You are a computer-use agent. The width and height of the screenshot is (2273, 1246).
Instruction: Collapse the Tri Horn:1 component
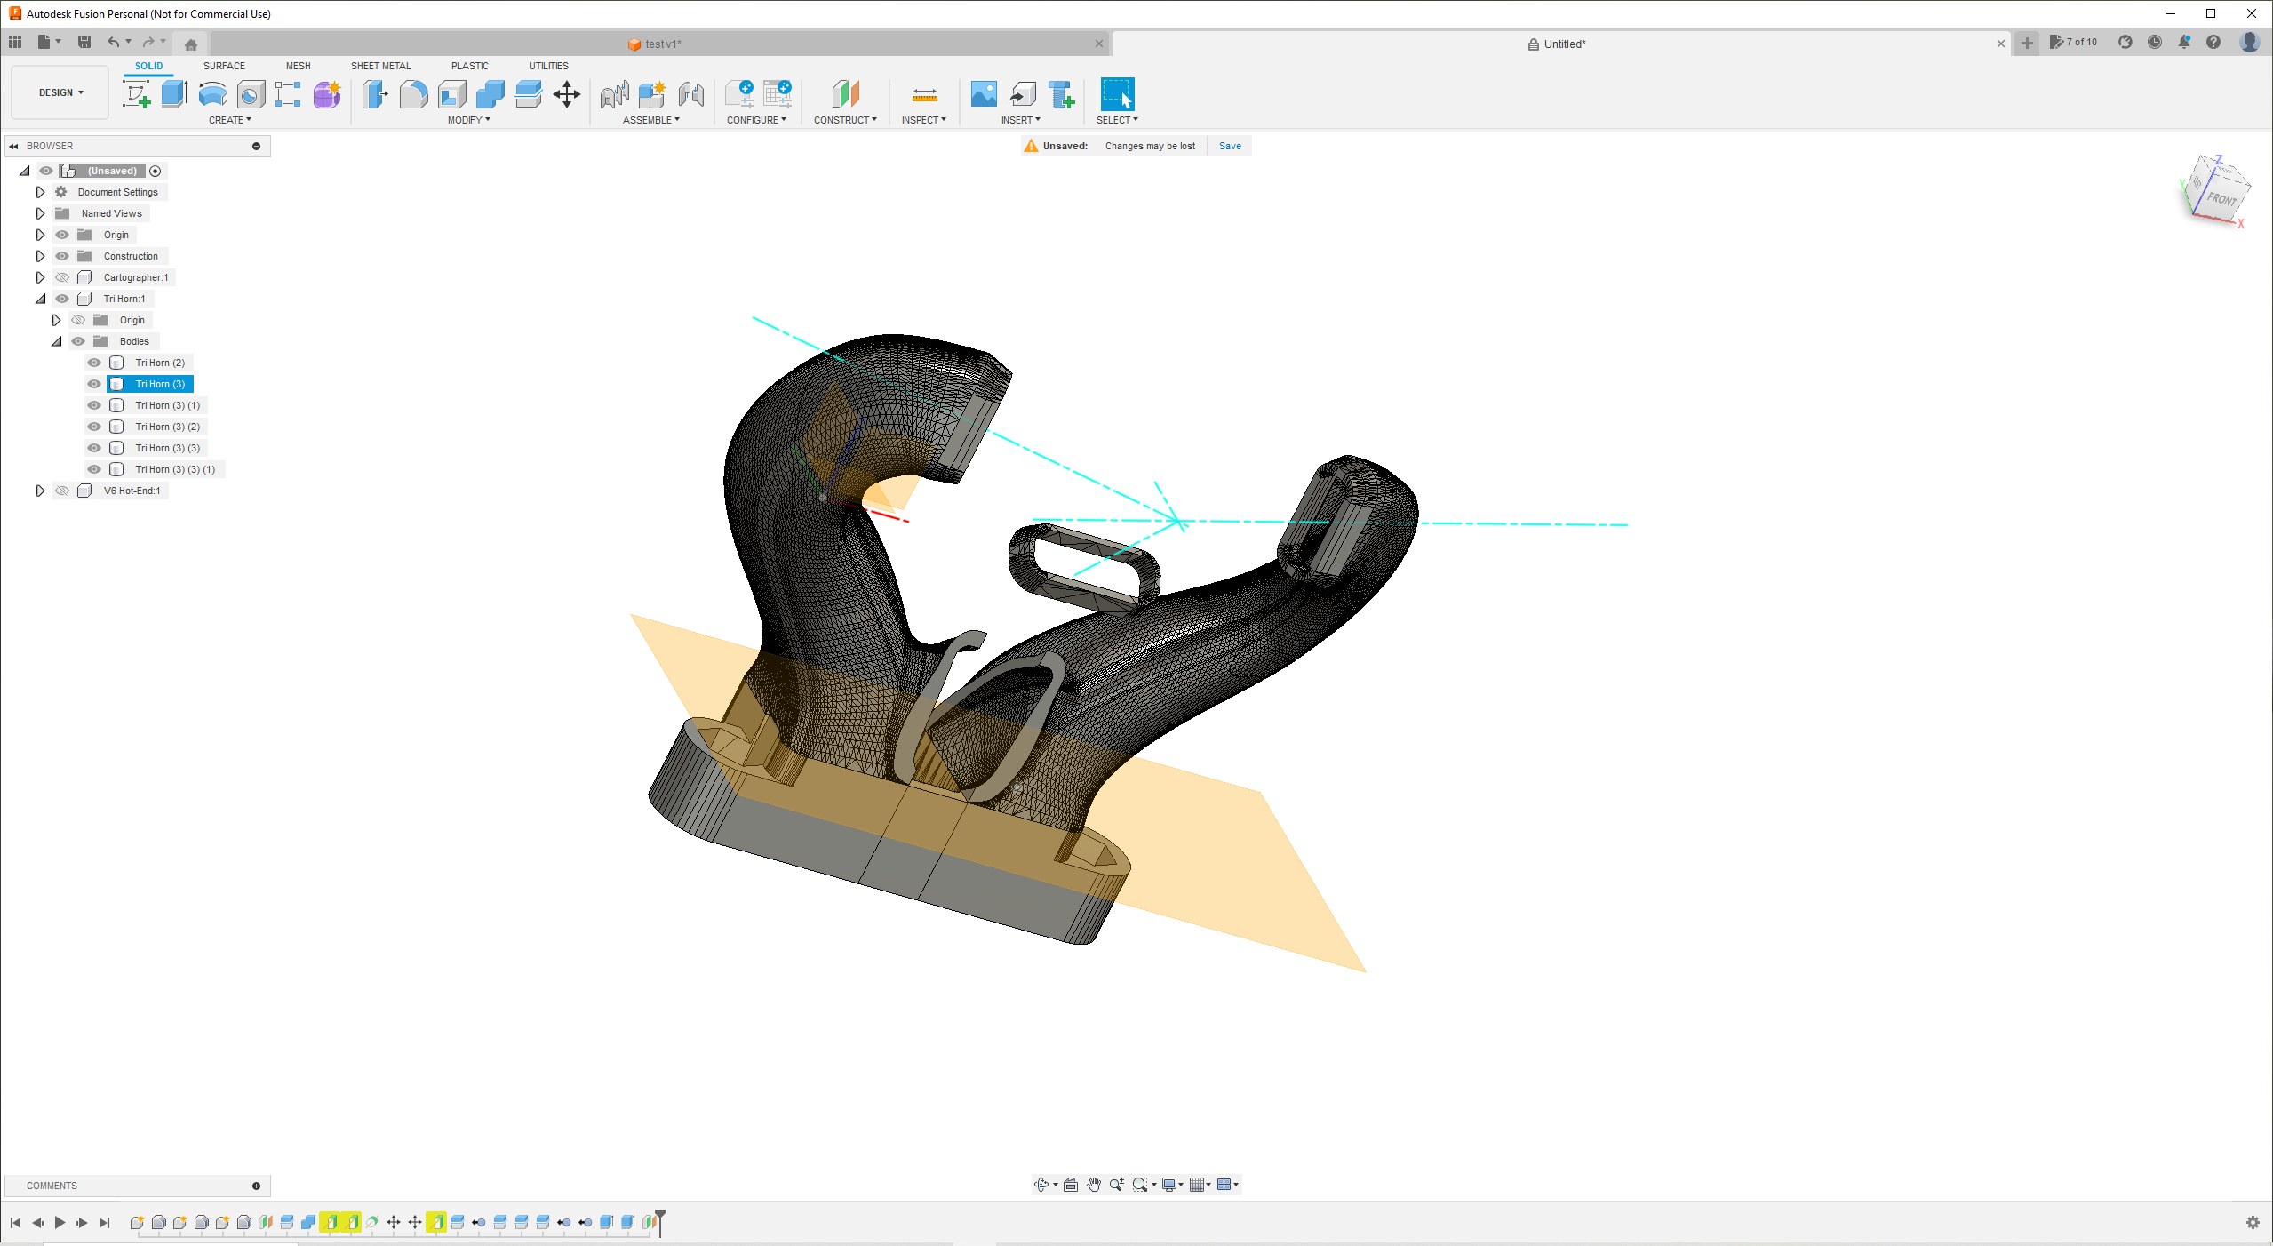tap(40, 299)
